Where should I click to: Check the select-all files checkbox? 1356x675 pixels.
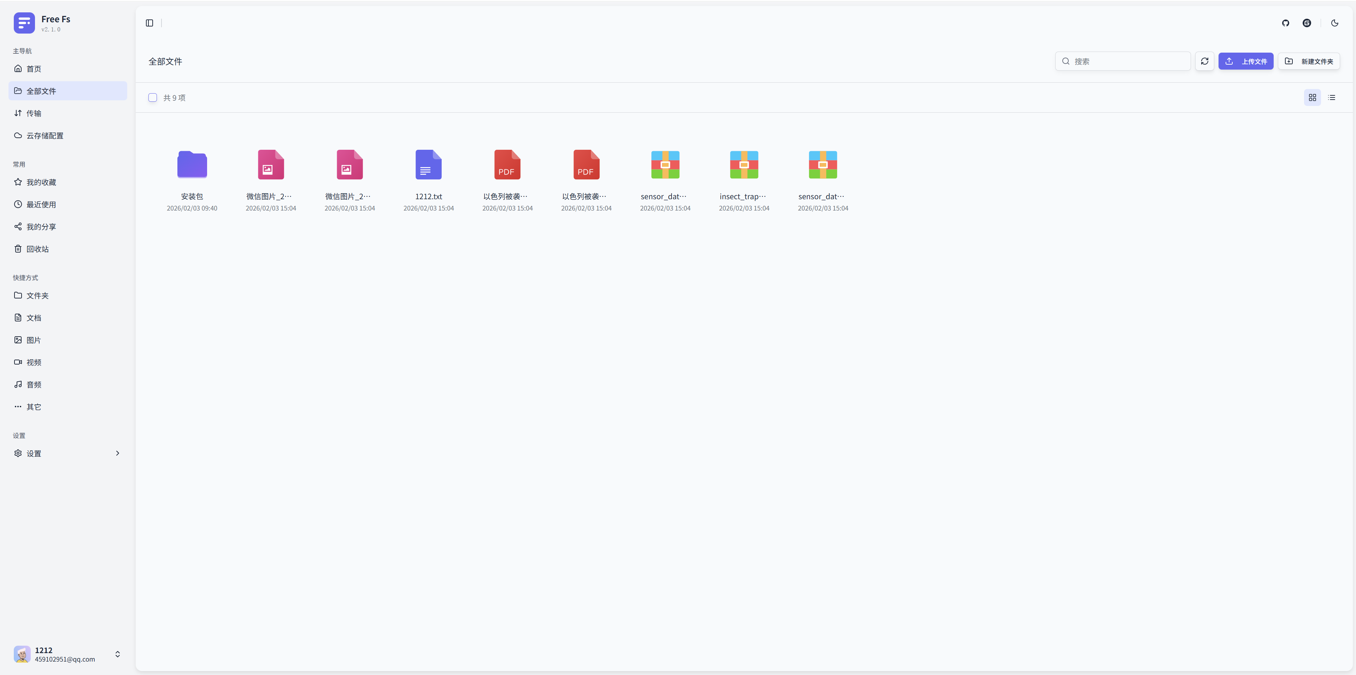tap(153, 97)
